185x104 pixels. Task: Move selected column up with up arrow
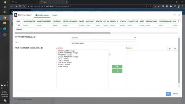[170, 49]
